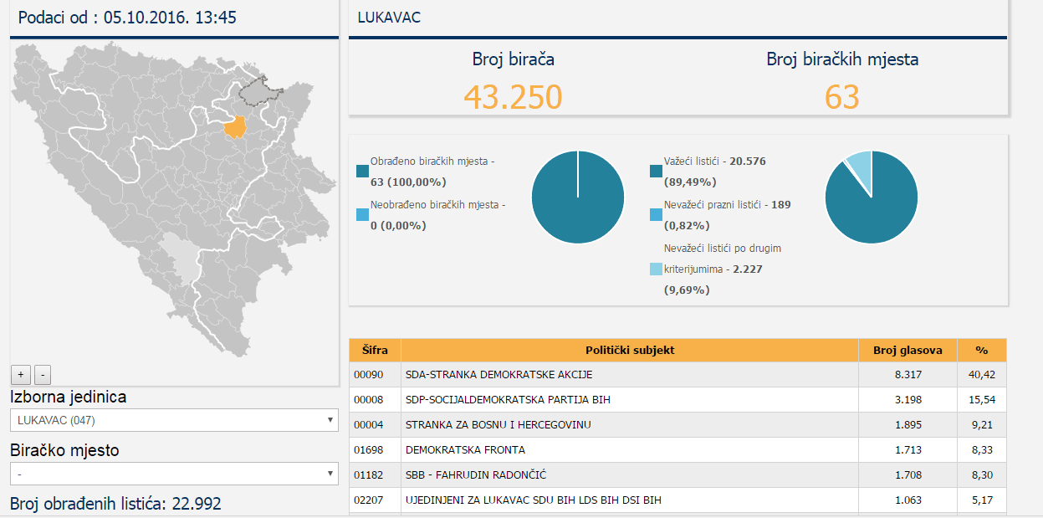Click the map zoom out minus button

click(43, 375)
